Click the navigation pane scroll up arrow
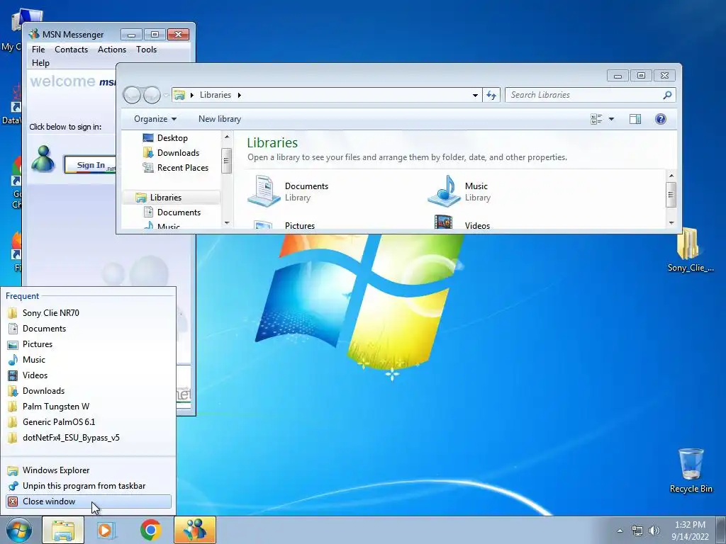The image size is (726, 544). coord(226,137)
